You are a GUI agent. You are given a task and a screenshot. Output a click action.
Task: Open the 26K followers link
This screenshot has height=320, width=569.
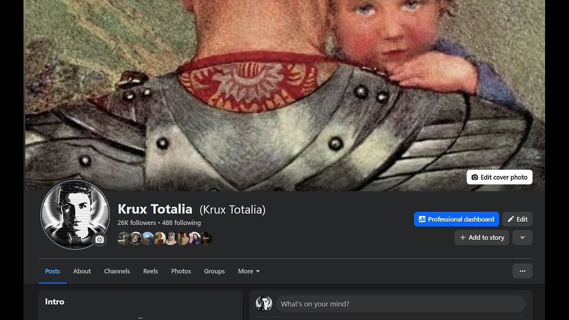[136, 223]
